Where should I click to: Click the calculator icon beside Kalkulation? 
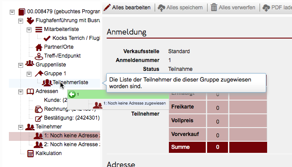point(31,153)
